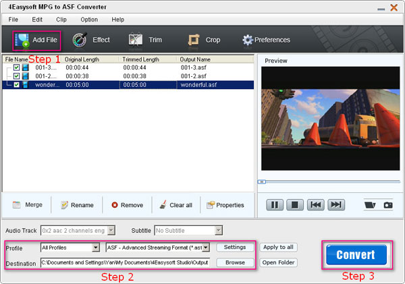Open the Clip menu
Image resolution: width=405 pixels, height=284 pixels.
coord(61,20)
